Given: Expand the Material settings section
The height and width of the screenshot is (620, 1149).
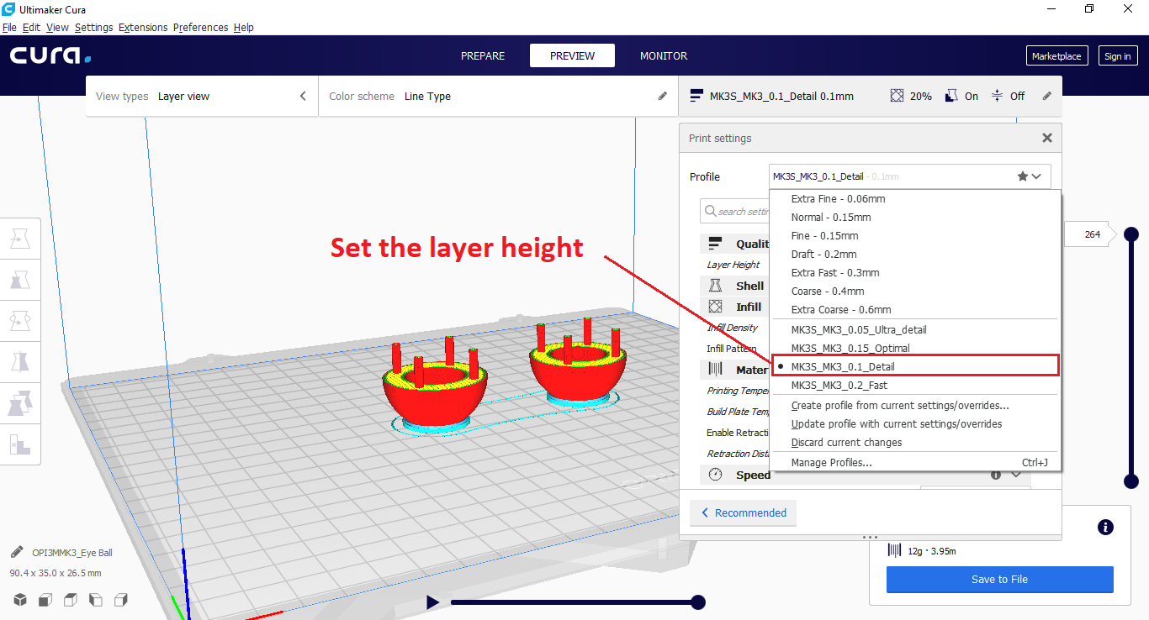Looking at the screenshot, I should point(735,370).
